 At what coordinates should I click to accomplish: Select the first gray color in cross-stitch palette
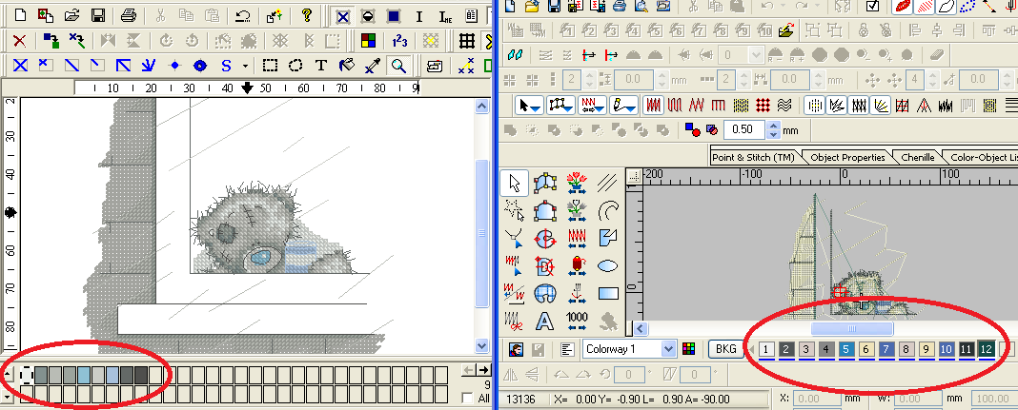coord(41,375)
